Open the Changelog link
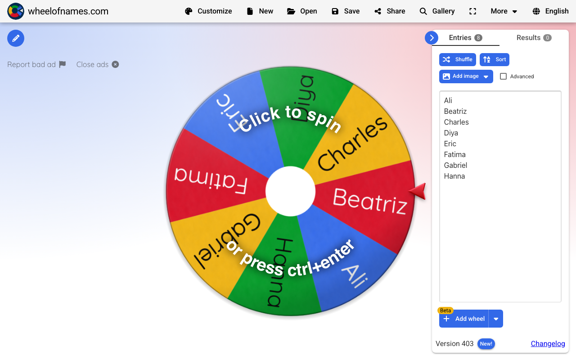 tap(548, 343)
